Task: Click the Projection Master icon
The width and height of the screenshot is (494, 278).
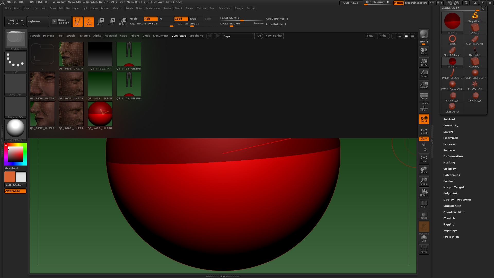Action: [15, 22]
